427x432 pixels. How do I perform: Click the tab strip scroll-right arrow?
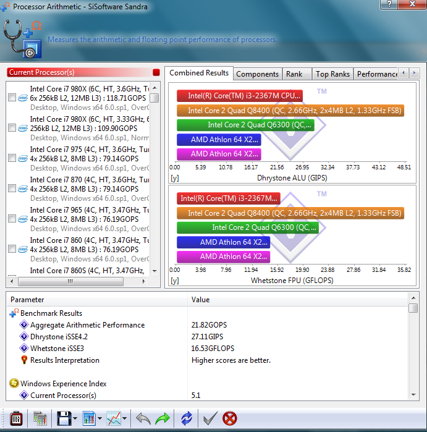pos(414,73)
